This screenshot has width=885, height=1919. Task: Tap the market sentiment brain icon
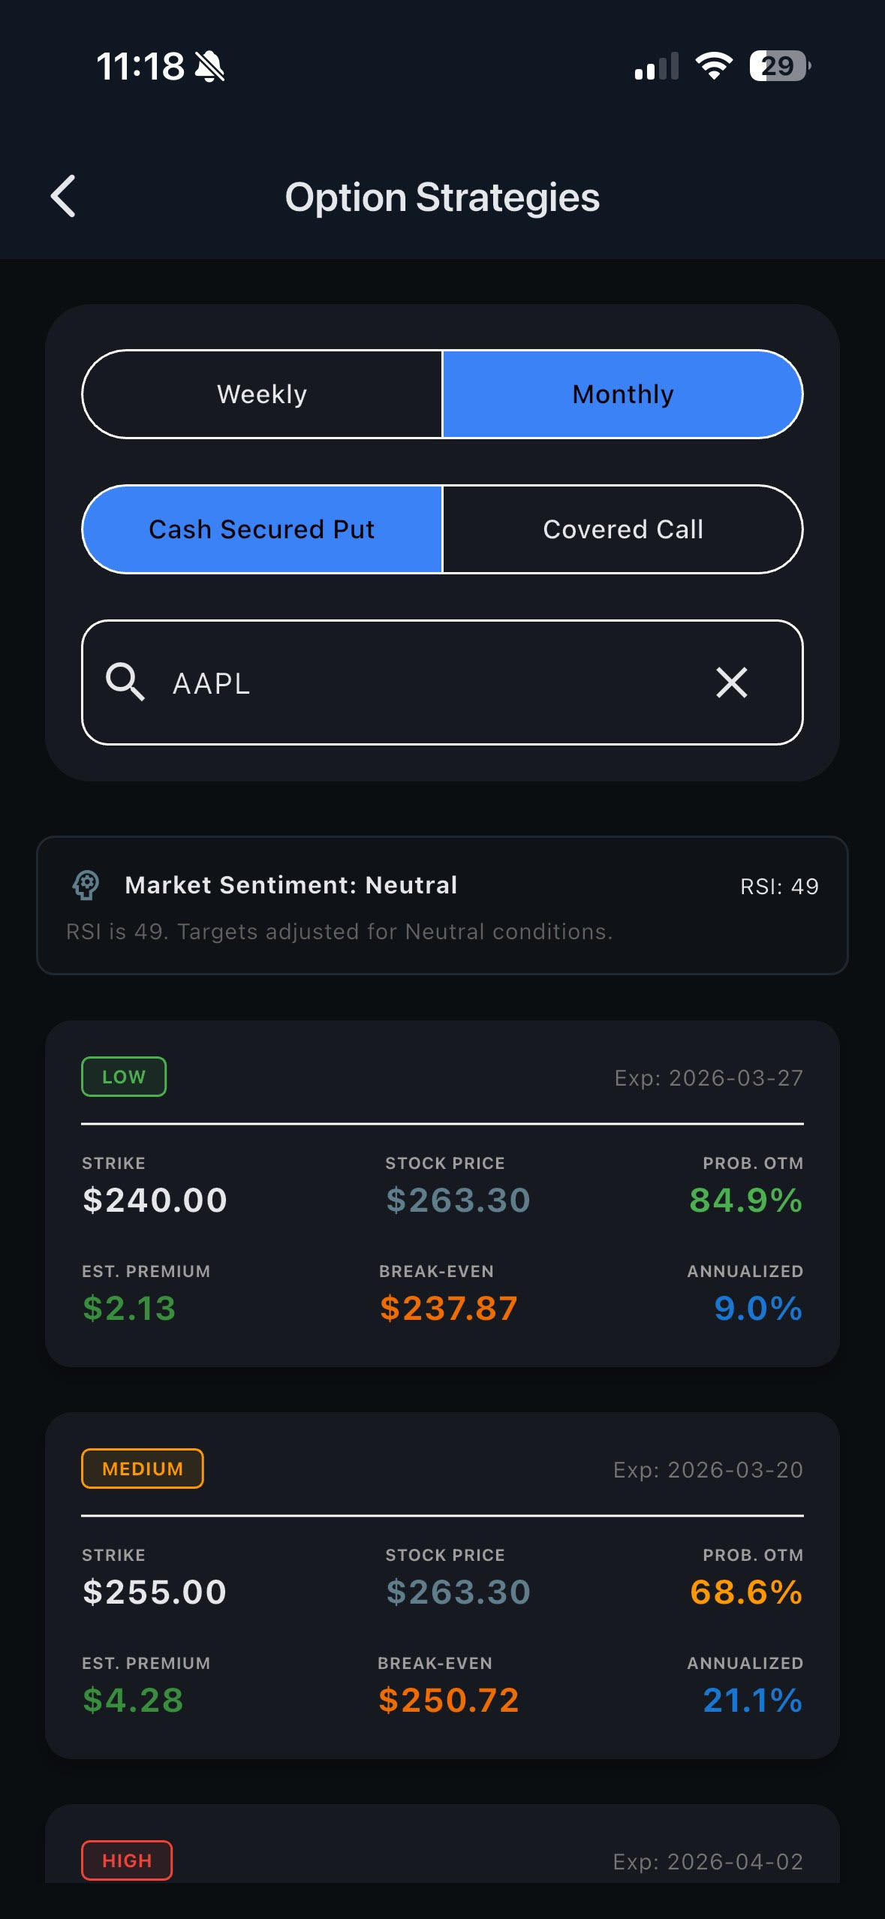[86, 885]
